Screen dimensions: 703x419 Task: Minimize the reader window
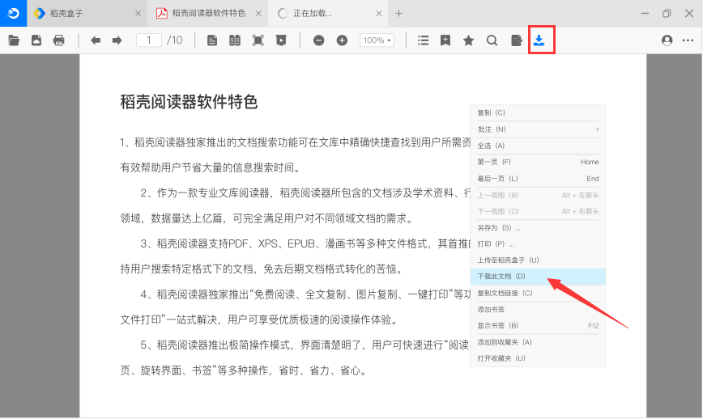point(645,14)
